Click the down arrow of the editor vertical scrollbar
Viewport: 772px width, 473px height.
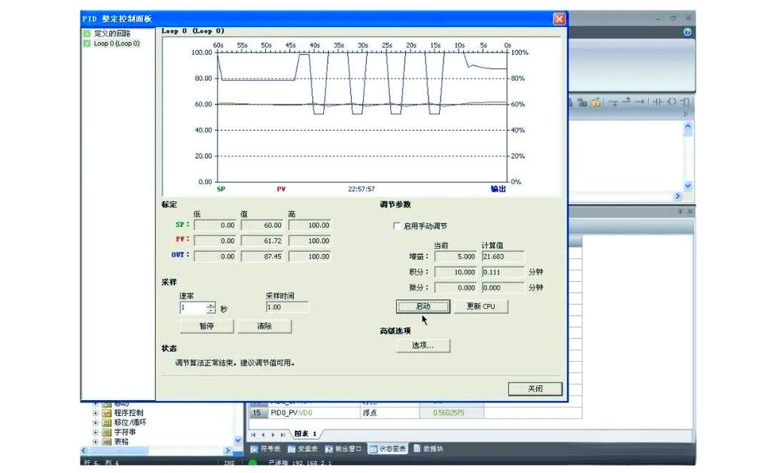688,186
